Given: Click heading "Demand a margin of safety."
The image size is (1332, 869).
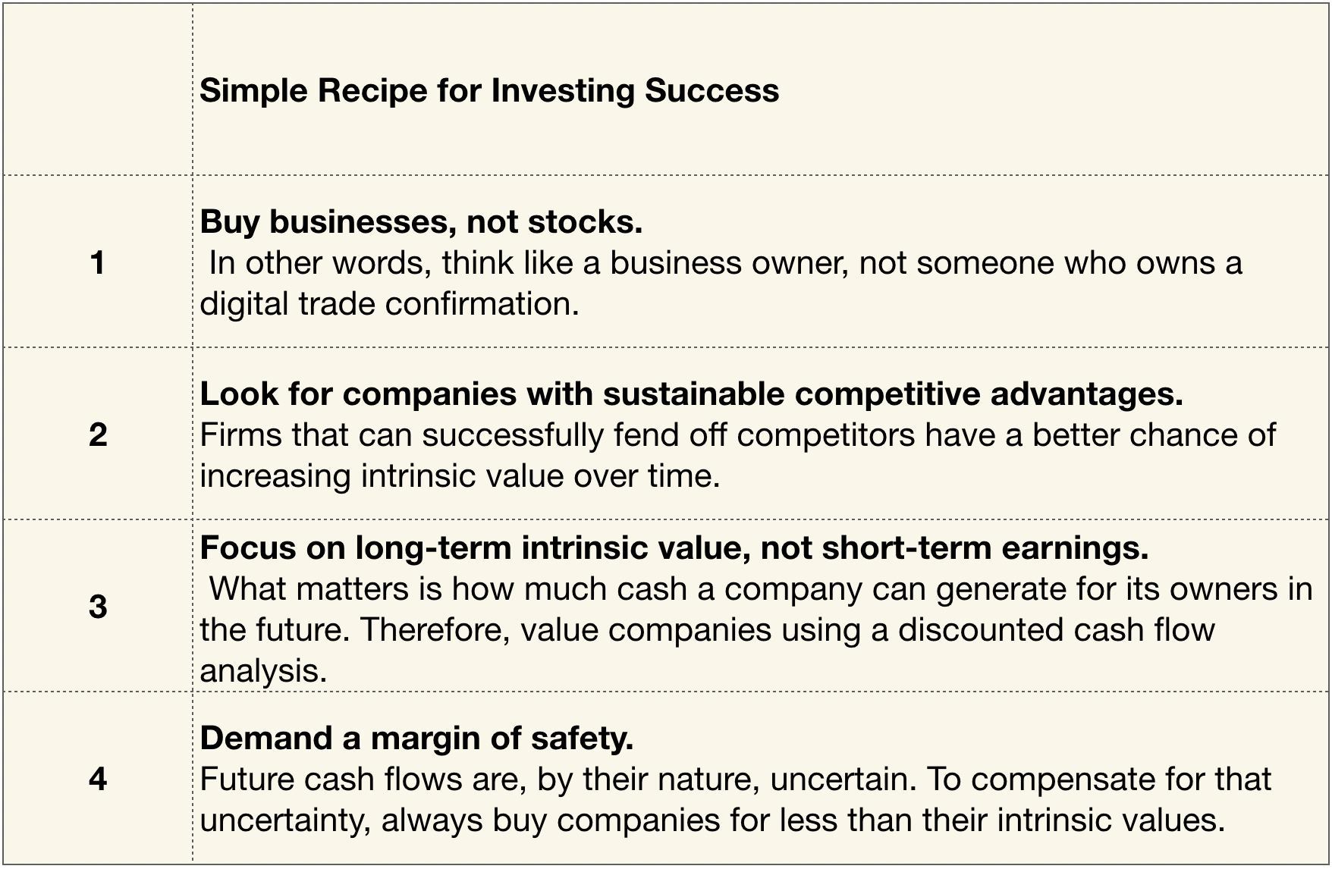Looking at the screenshot, I should 416,738.
